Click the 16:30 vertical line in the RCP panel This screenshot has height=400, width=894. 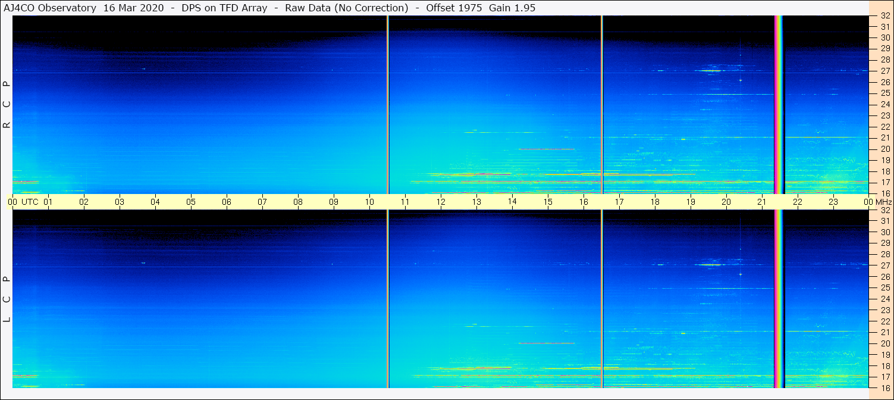(602, 104)
